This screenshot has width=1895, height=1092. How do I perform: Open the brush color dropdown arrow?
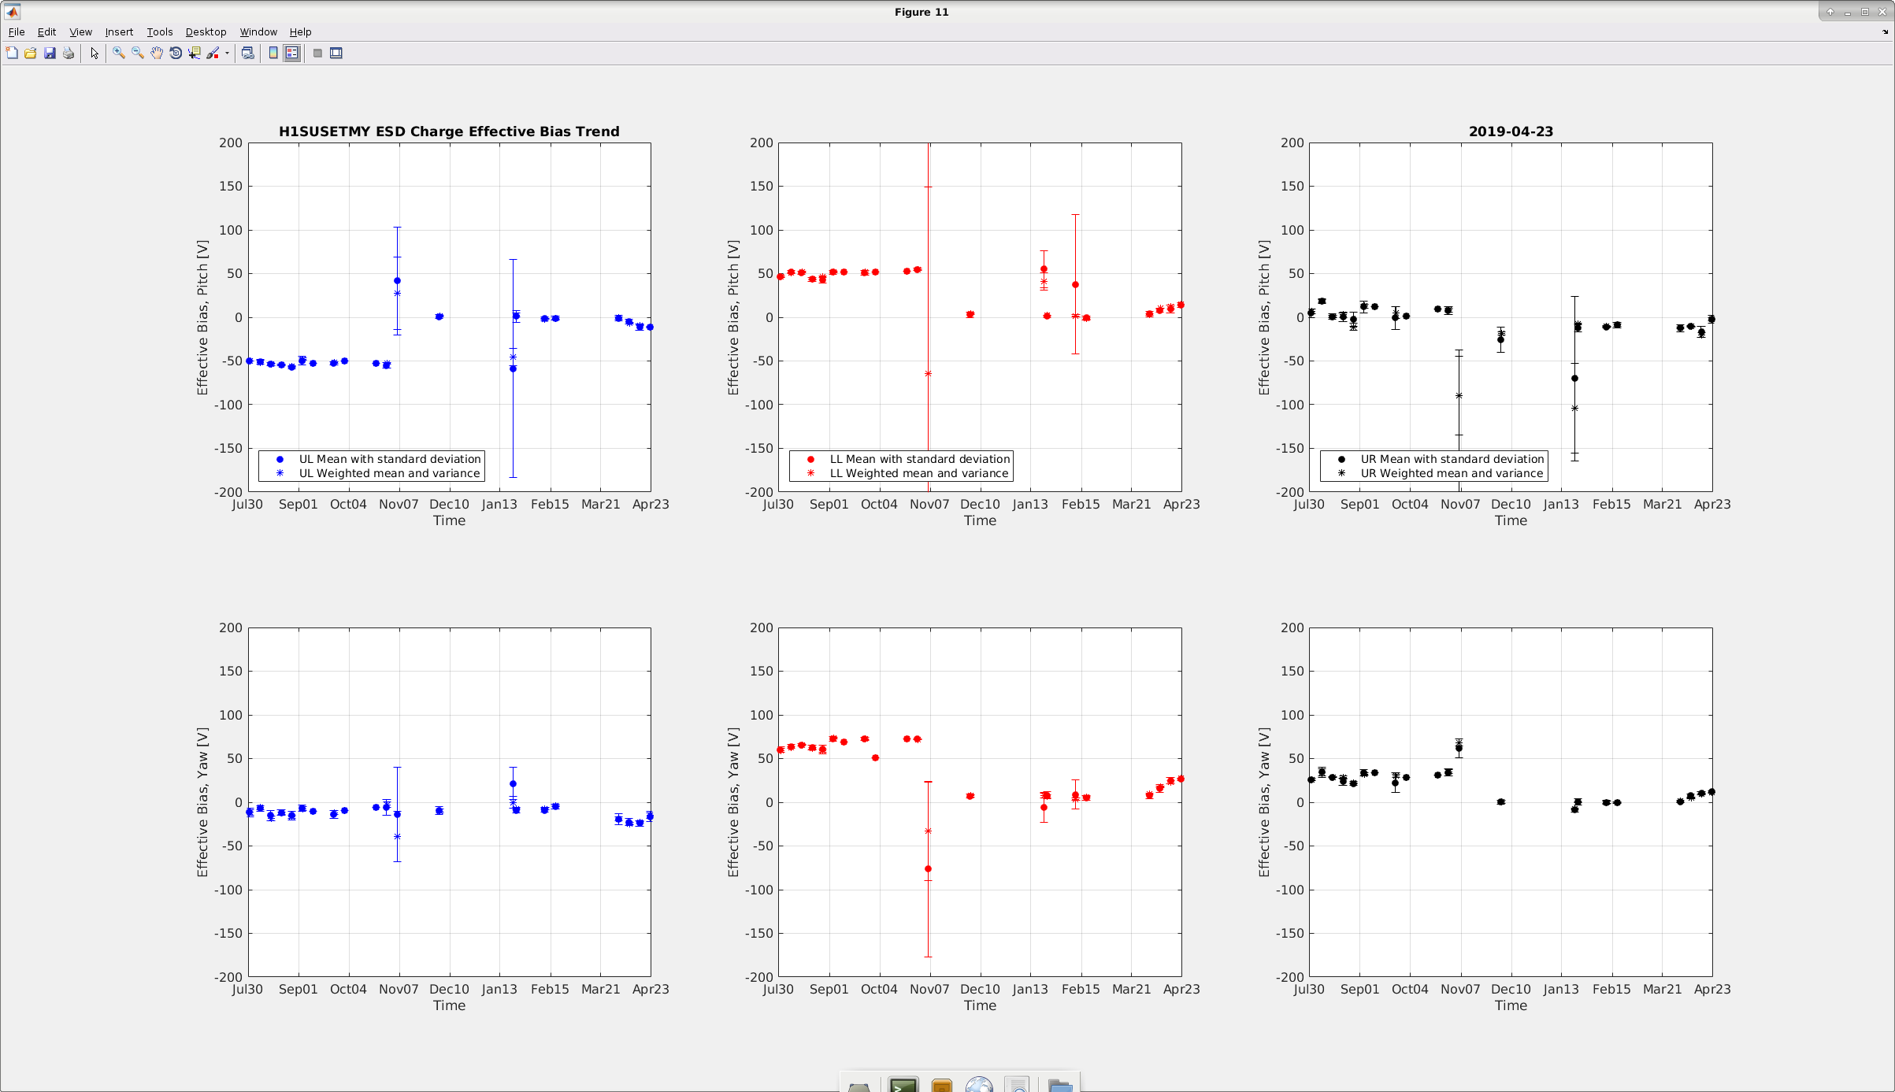coord(227,54)
